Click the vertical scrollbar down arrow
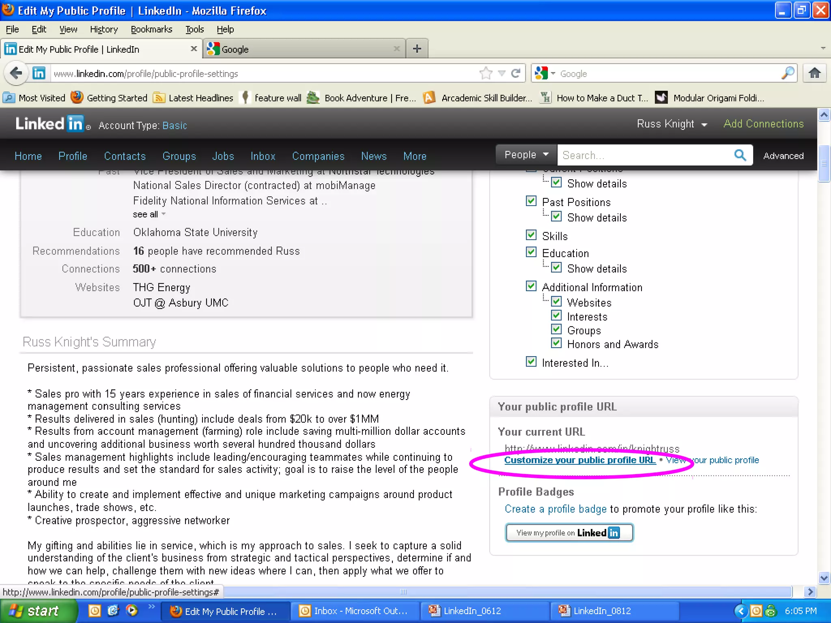The width and height of the screenshot is (831, 623). coord(824,578)
